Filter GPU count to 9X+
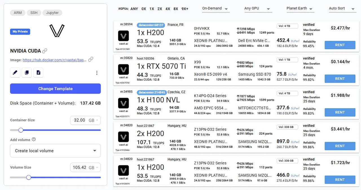The image size is (361, 190). tap(185, 9)
